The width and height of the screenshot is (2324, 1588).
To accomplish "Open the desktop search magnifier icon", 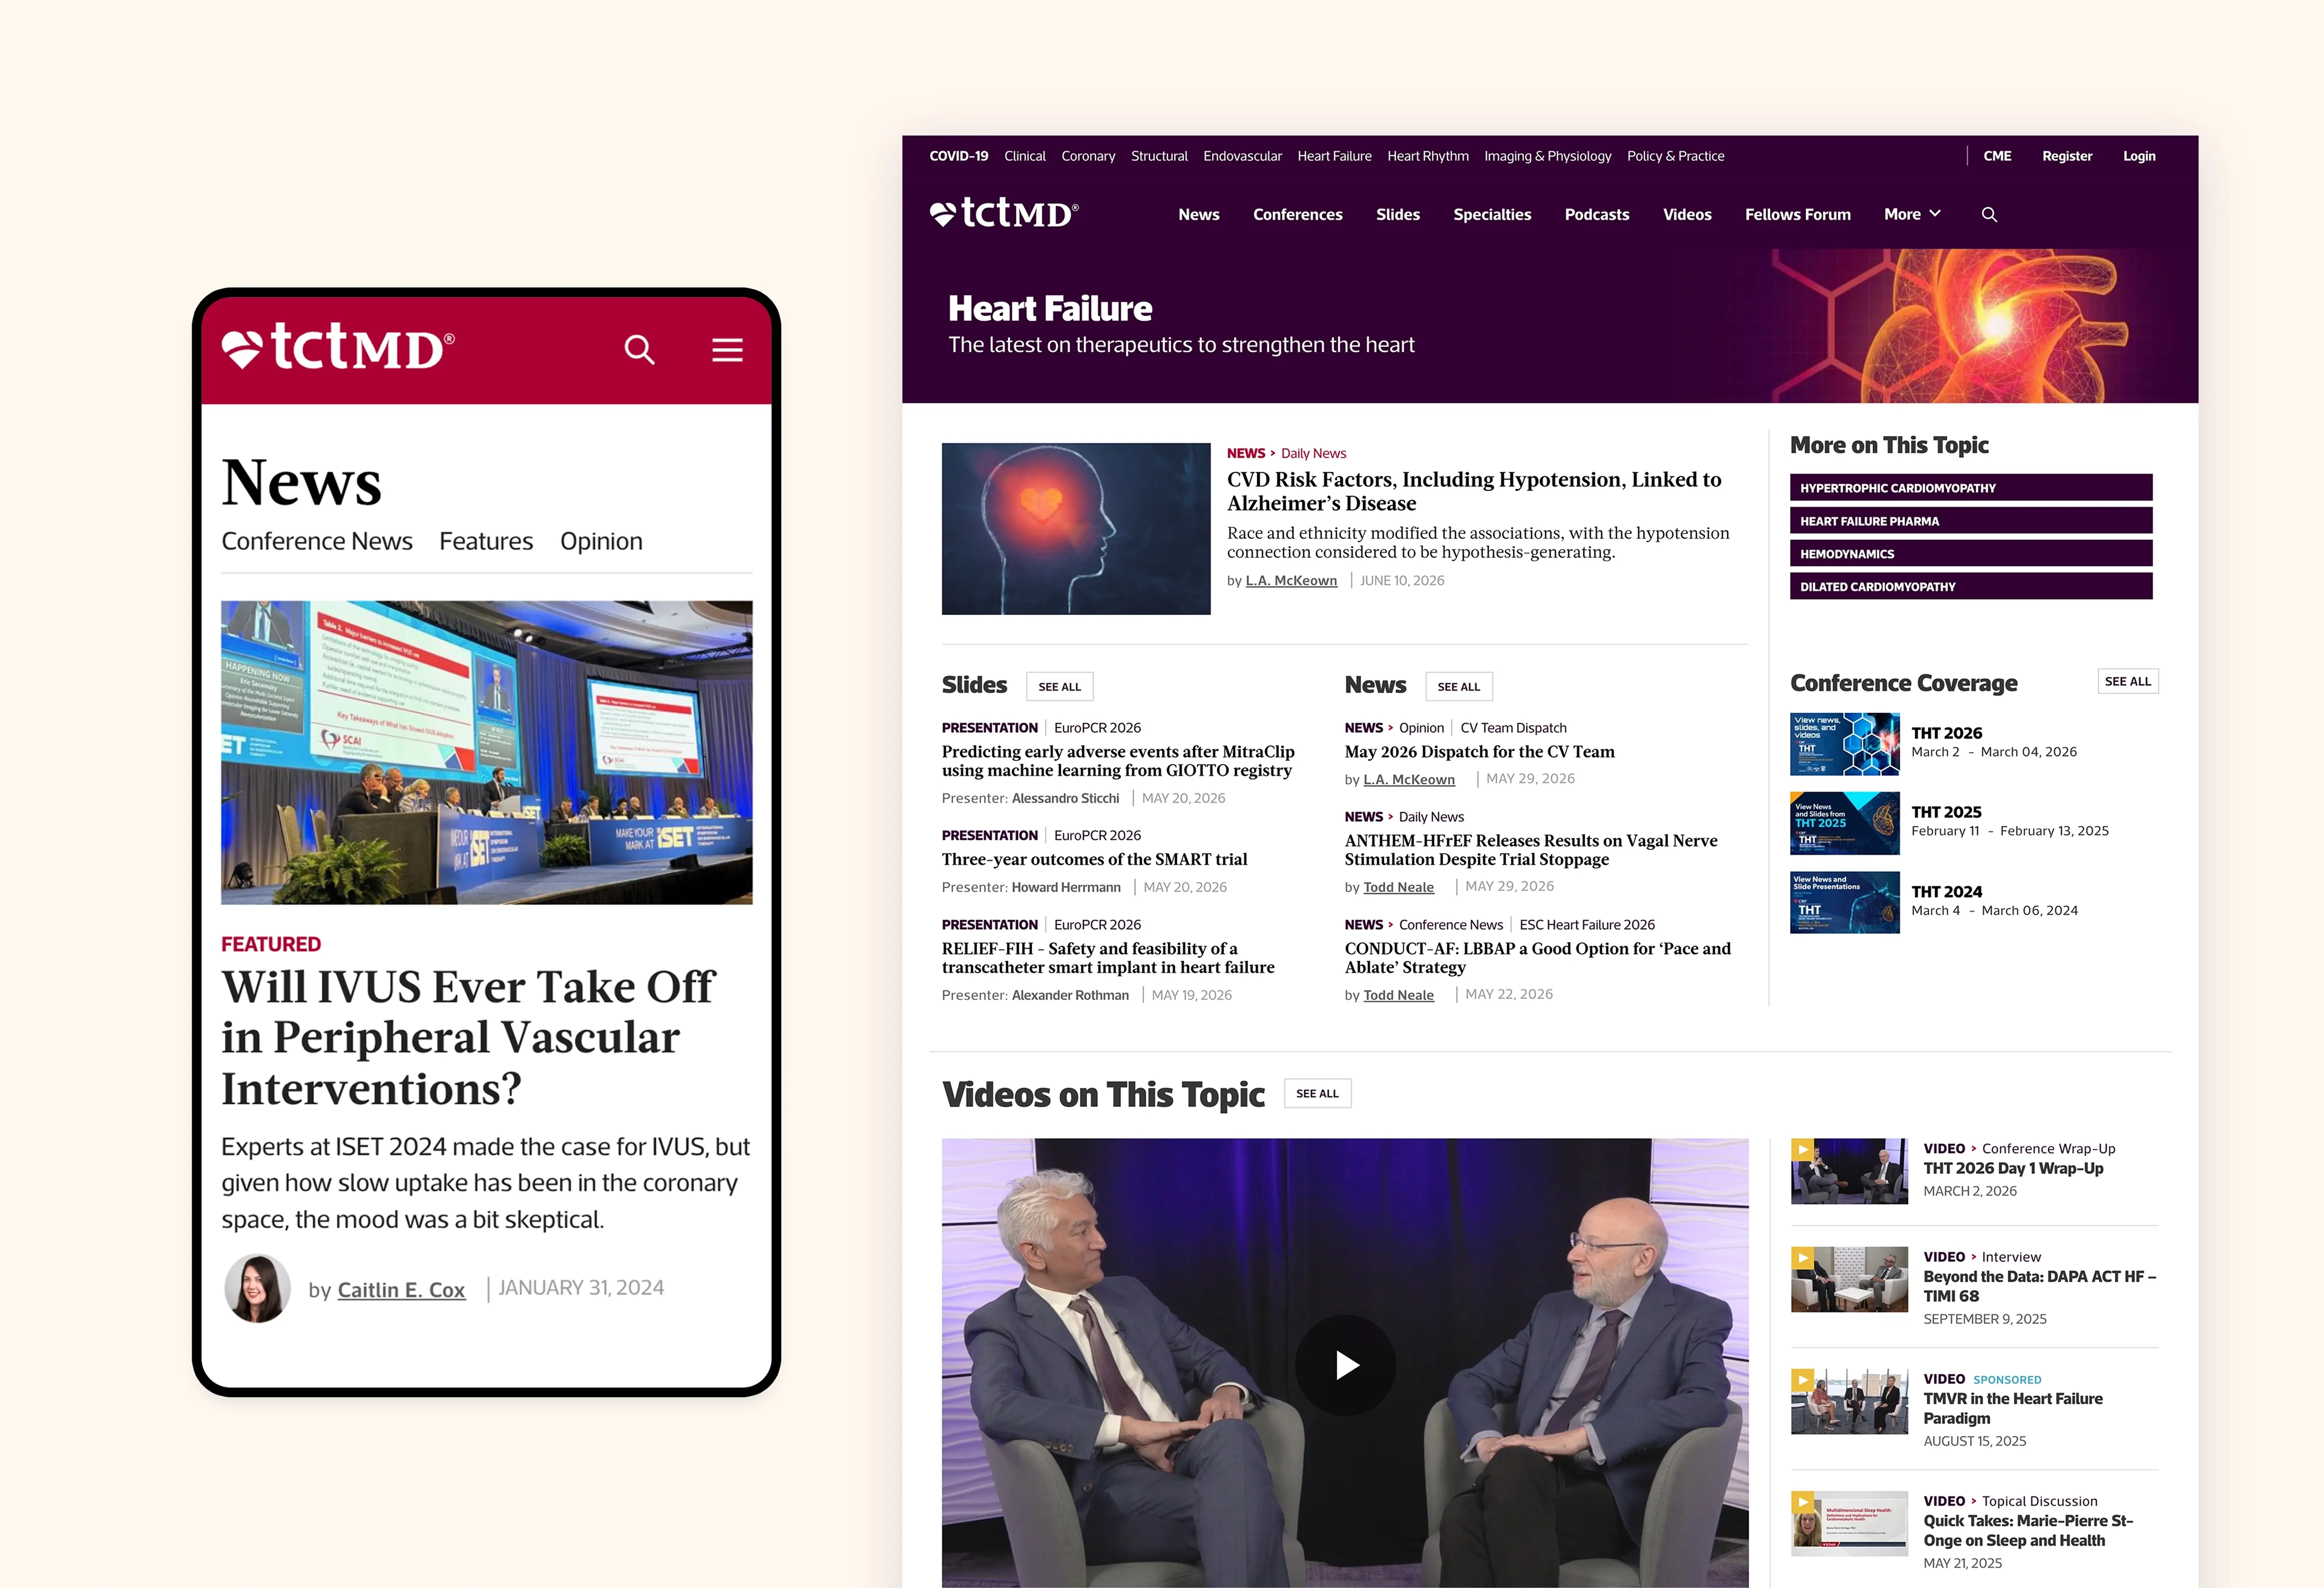I will pyautogui.click(x=1989, y=215).
